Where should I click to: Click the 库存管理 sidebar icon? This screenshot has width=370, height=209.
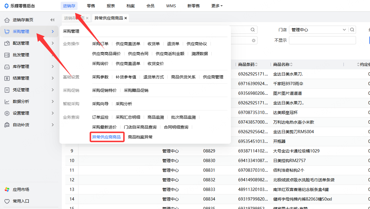tap(7, 66)
